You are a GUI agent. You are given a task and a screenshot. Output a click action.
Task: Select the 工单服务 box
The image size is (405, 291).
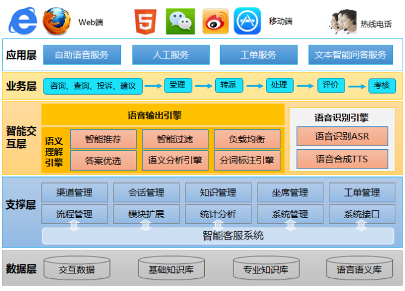coord(259,55)
